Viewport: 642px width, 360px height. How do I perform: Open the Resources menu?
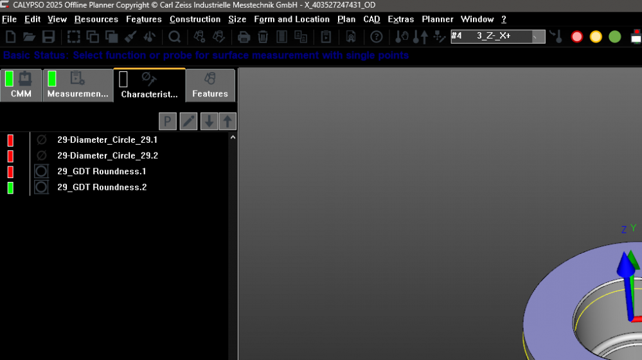96,19
